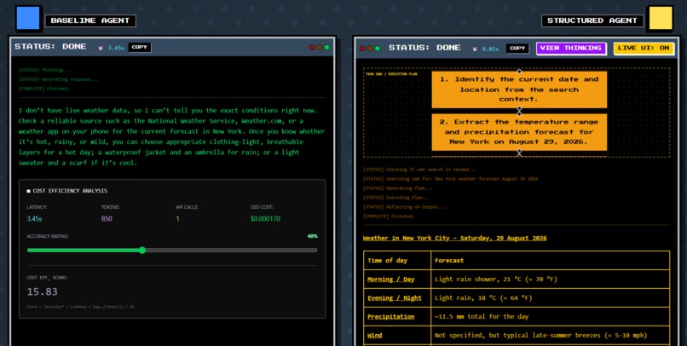
Task: Click the Status: Done text in the Structured window
Action: [x=424, y=48]
